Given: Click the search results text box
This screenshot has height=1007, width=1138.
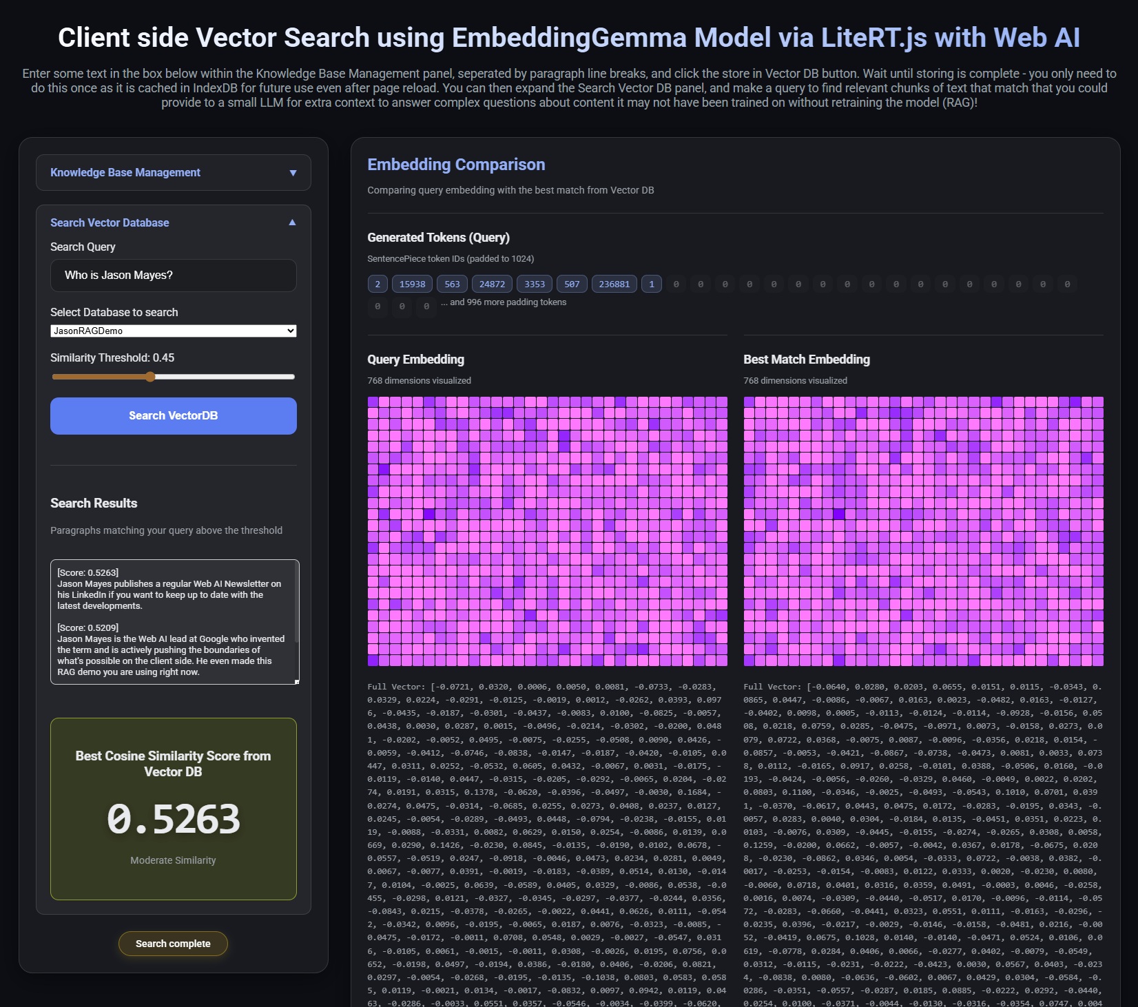Looking at the screenshot, I should point(172,621).
